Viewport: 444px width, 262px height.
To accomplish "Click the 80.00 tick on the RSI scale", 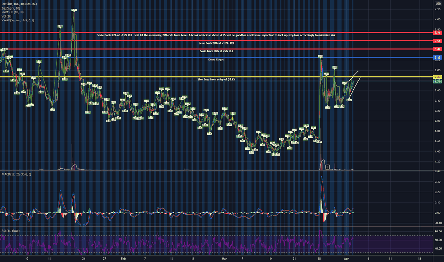I will click(438, 232).
